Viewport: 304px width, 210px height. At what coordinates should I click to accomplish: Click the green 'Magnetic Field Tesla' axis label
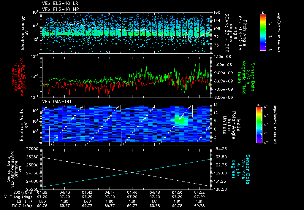pyautogui.click(x=242, y=77)
